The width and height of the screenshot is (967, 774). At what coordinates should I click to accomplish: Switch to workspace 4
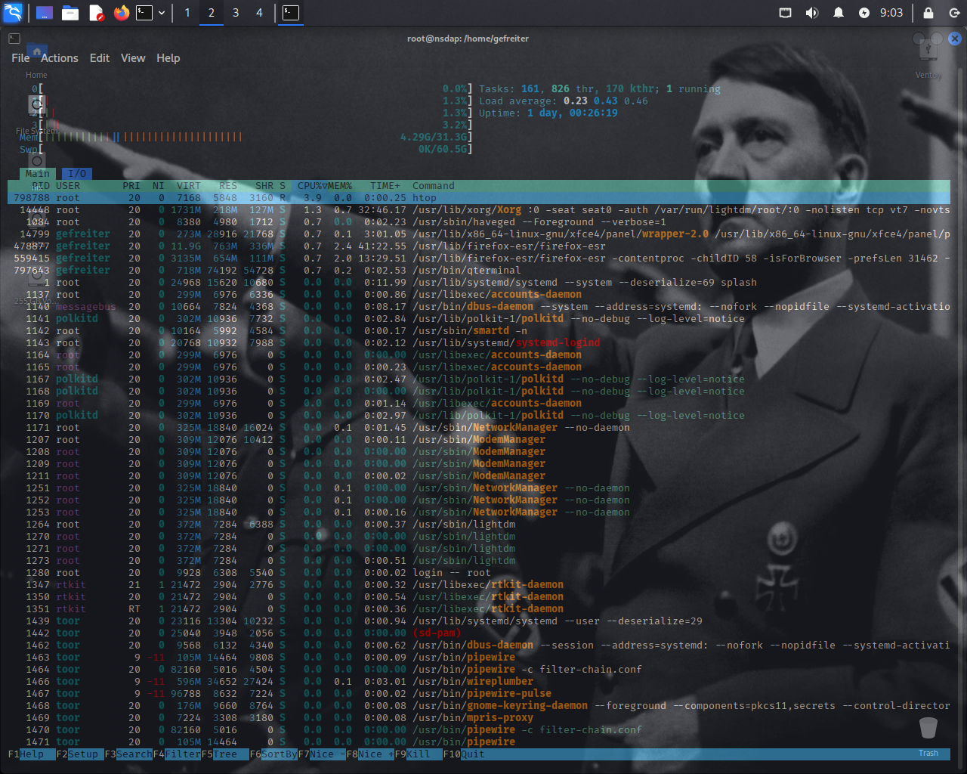tap(259, 13)
